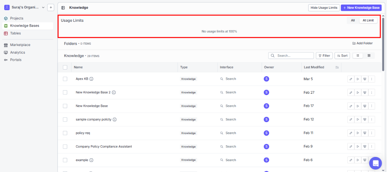The height and width of the screenshot is (172, 387).
Task: Edit New Knowledge Base 2 with pencil
Action: (x=351, y=93)
